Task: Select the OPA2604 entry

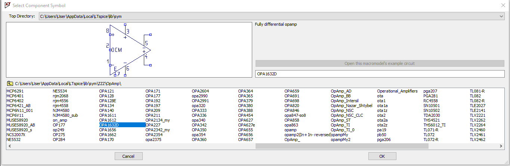Action: pos(200,91)
